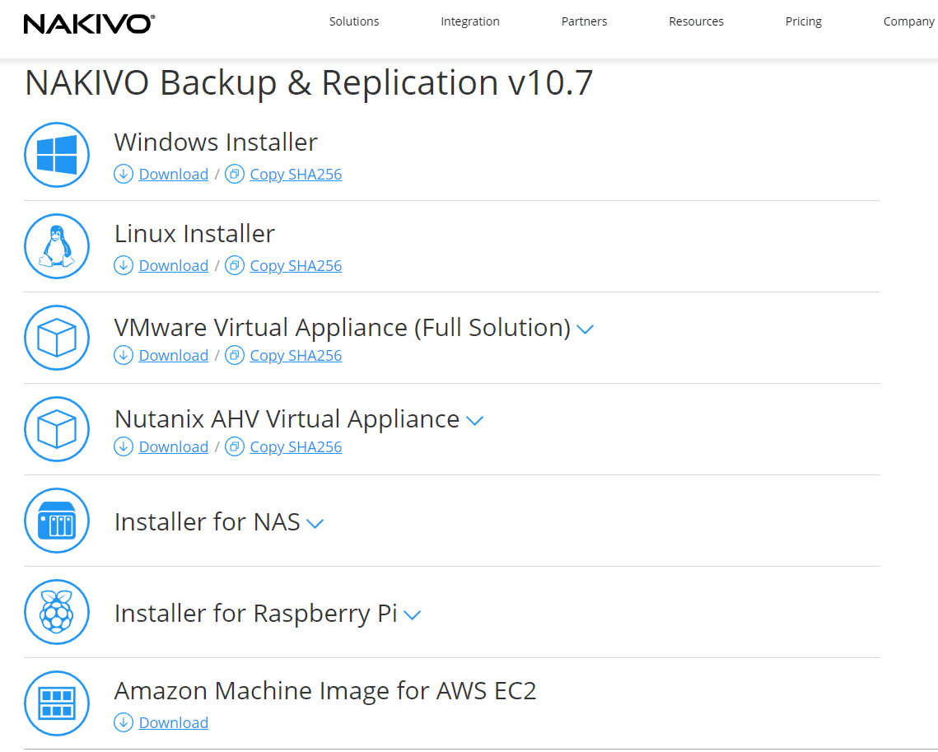Viewport: 938px width, 752px height.
Task: Download the Windows Installer
Action: click(x=173, y=174)
